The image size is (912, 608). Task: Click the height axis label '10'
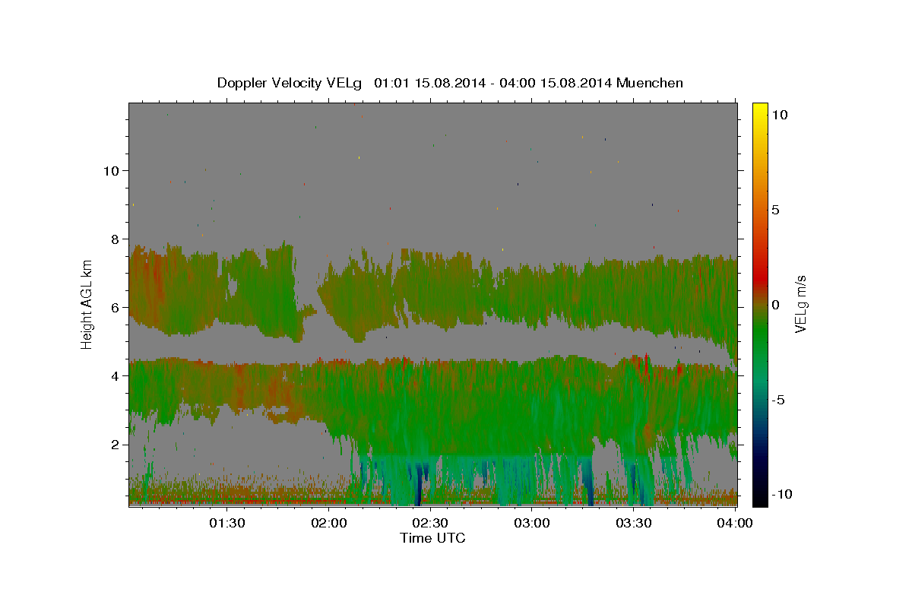click(111, 170)
